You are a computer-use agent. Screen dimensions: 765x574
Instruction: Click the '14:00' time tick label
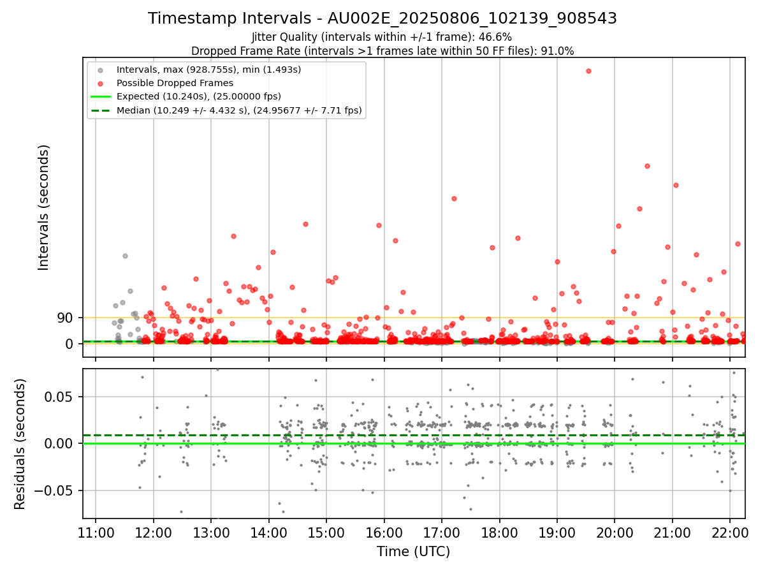click(x=269, y=532)
